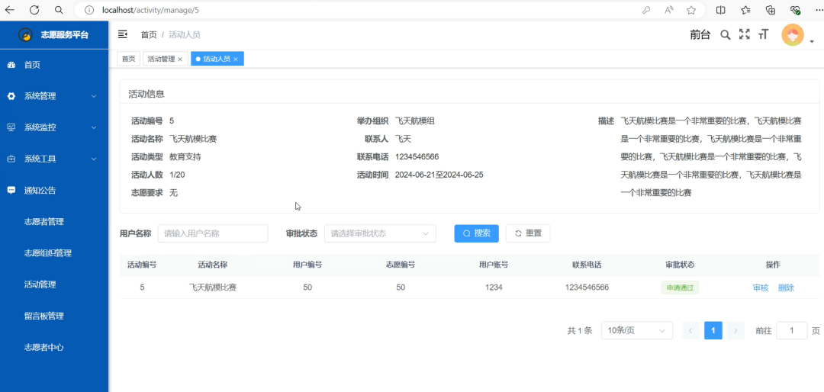Open the favorites list icon

coord(745,10)
